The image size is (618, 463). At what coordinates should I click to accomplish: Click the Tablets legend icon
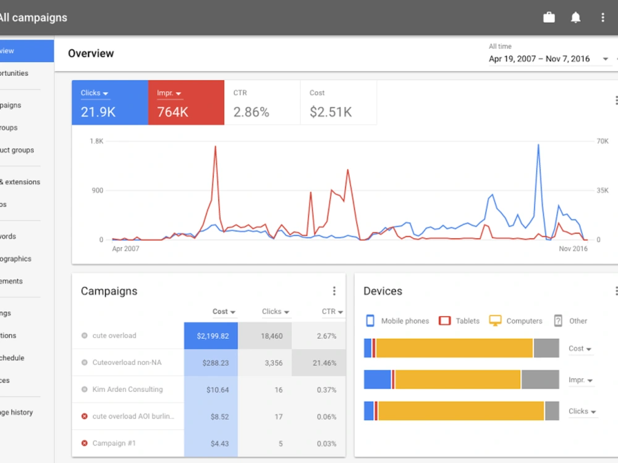coord(444,321)
